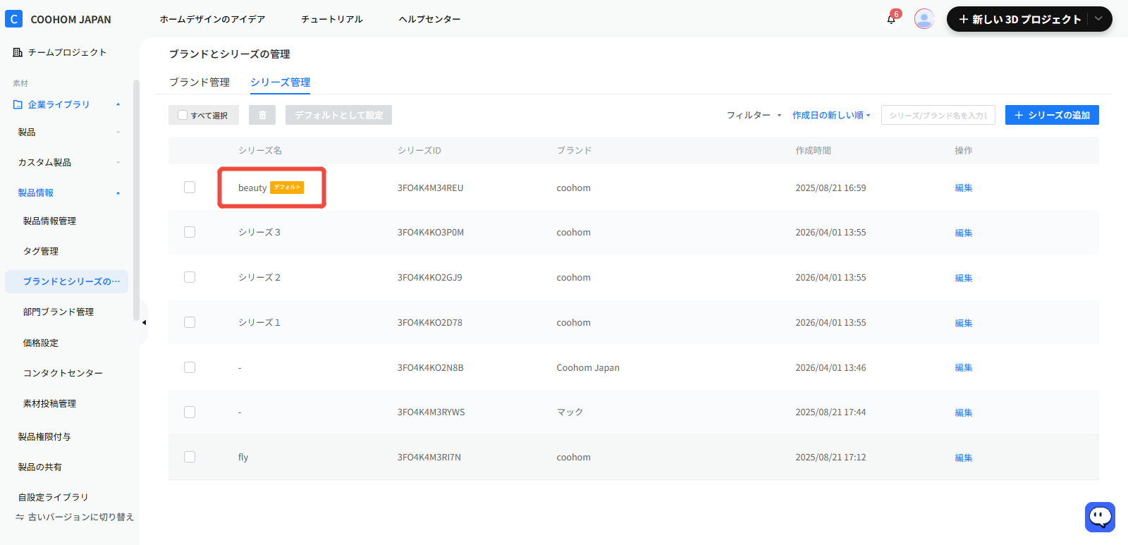The width and height of the screenshot is (1128, 545).
Task: Click 古いバージョンに切り替え link
Action: pyautogui.click(x=80, y=517)
